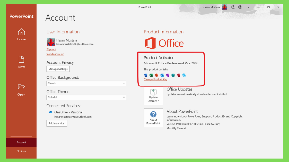Click the Connected Services label

pyautogui.click(x=64, y=106)
